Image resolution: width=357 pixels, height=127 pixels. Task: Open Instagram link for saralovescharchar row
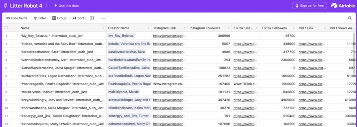169,52
